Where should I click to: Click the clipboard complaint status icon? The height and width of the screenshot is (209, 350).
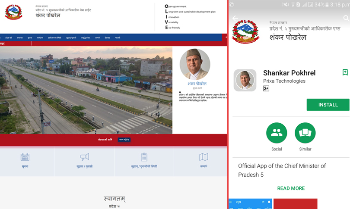coord(144,157)
